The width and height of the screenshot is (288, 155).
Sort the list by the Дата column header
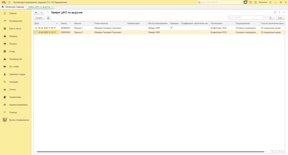(46, 24)
